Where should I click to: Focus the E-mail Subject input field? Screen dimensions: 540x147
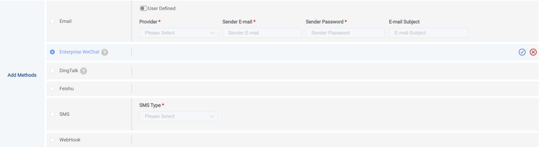coord(428,33)
